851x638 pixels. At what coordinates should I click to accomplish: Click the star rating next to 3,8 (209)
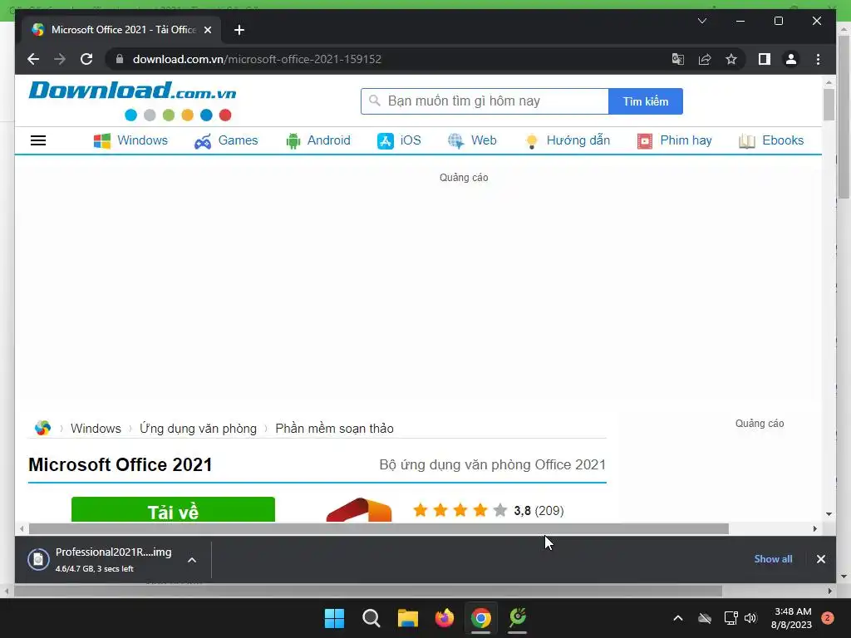coord(460,511)
